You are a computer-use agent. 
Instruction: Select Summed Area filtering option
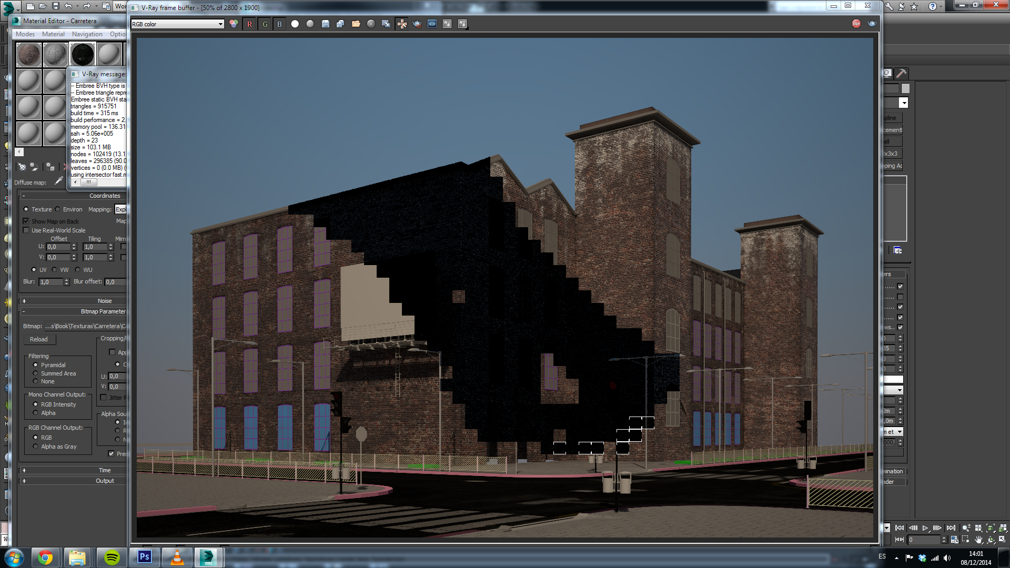36,373
